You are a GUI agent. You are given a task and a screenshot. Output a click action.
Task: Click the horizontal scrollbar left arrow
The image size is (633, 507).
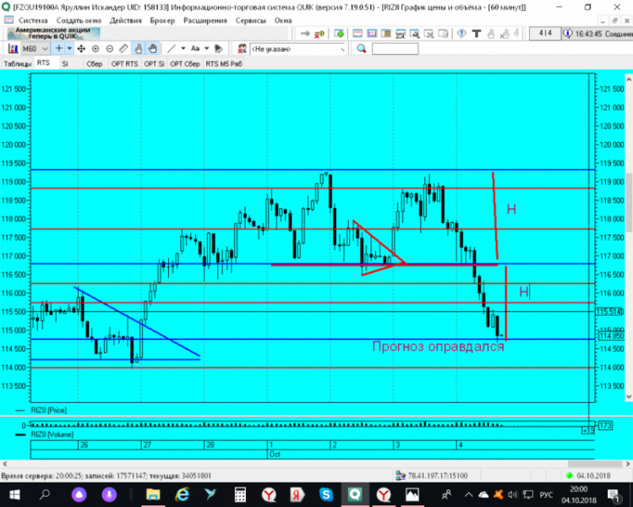click(x=5, y=464)
